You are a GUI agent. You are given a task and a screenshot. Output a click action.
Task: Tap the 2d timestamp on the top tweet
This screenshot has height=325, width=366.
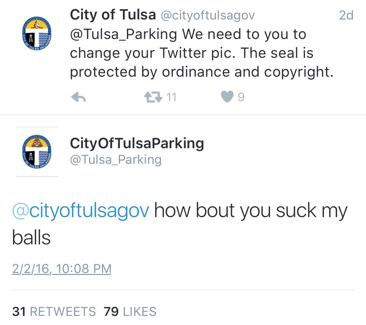[346, 15]
